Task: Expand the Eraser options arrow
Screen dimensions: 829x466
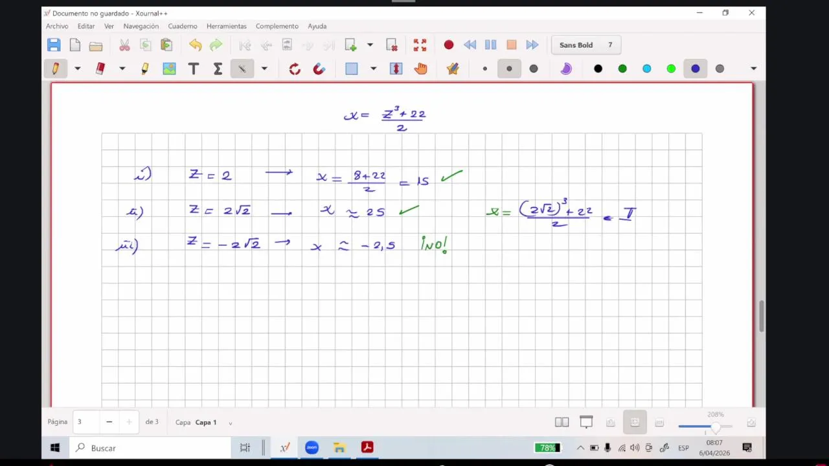Action: [x=122, y=69]
